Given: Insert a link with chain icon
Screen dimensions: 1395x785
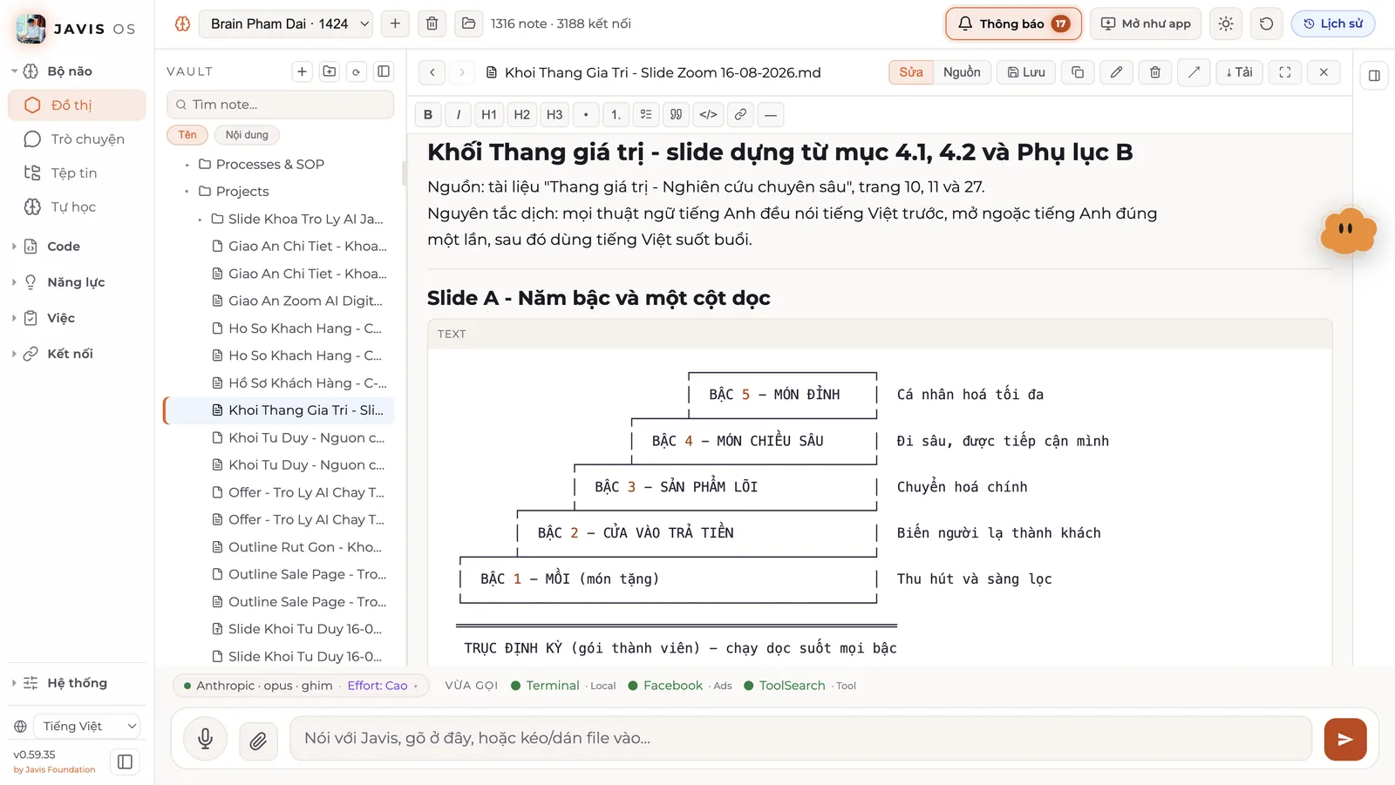Looking at the screenshot, I should tap(740, 114).
